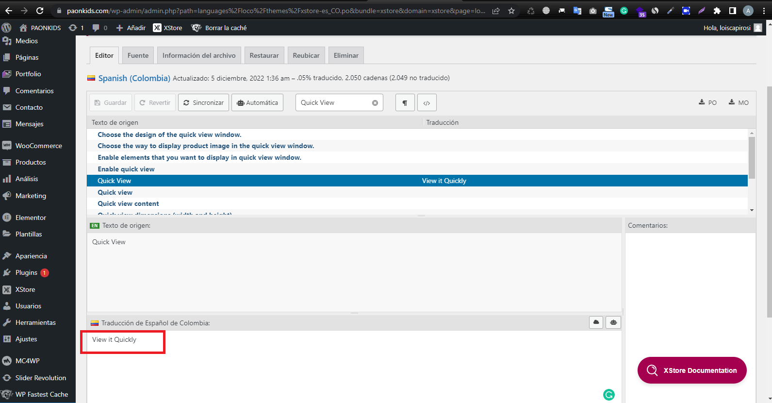Screen dimensions: 772x403
Task: Clear the Quick View filter text
Action: (375, 103)
